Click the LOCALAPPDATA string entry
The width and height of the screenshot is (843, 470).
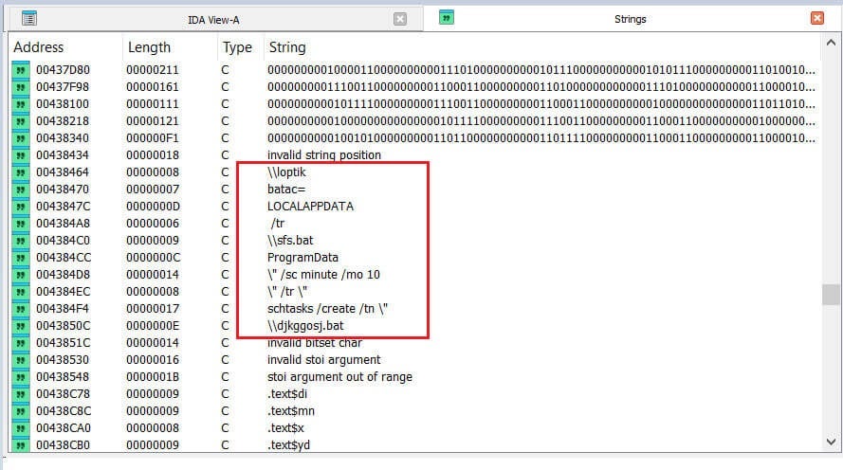pyautogui.click(x=310, y=207)
